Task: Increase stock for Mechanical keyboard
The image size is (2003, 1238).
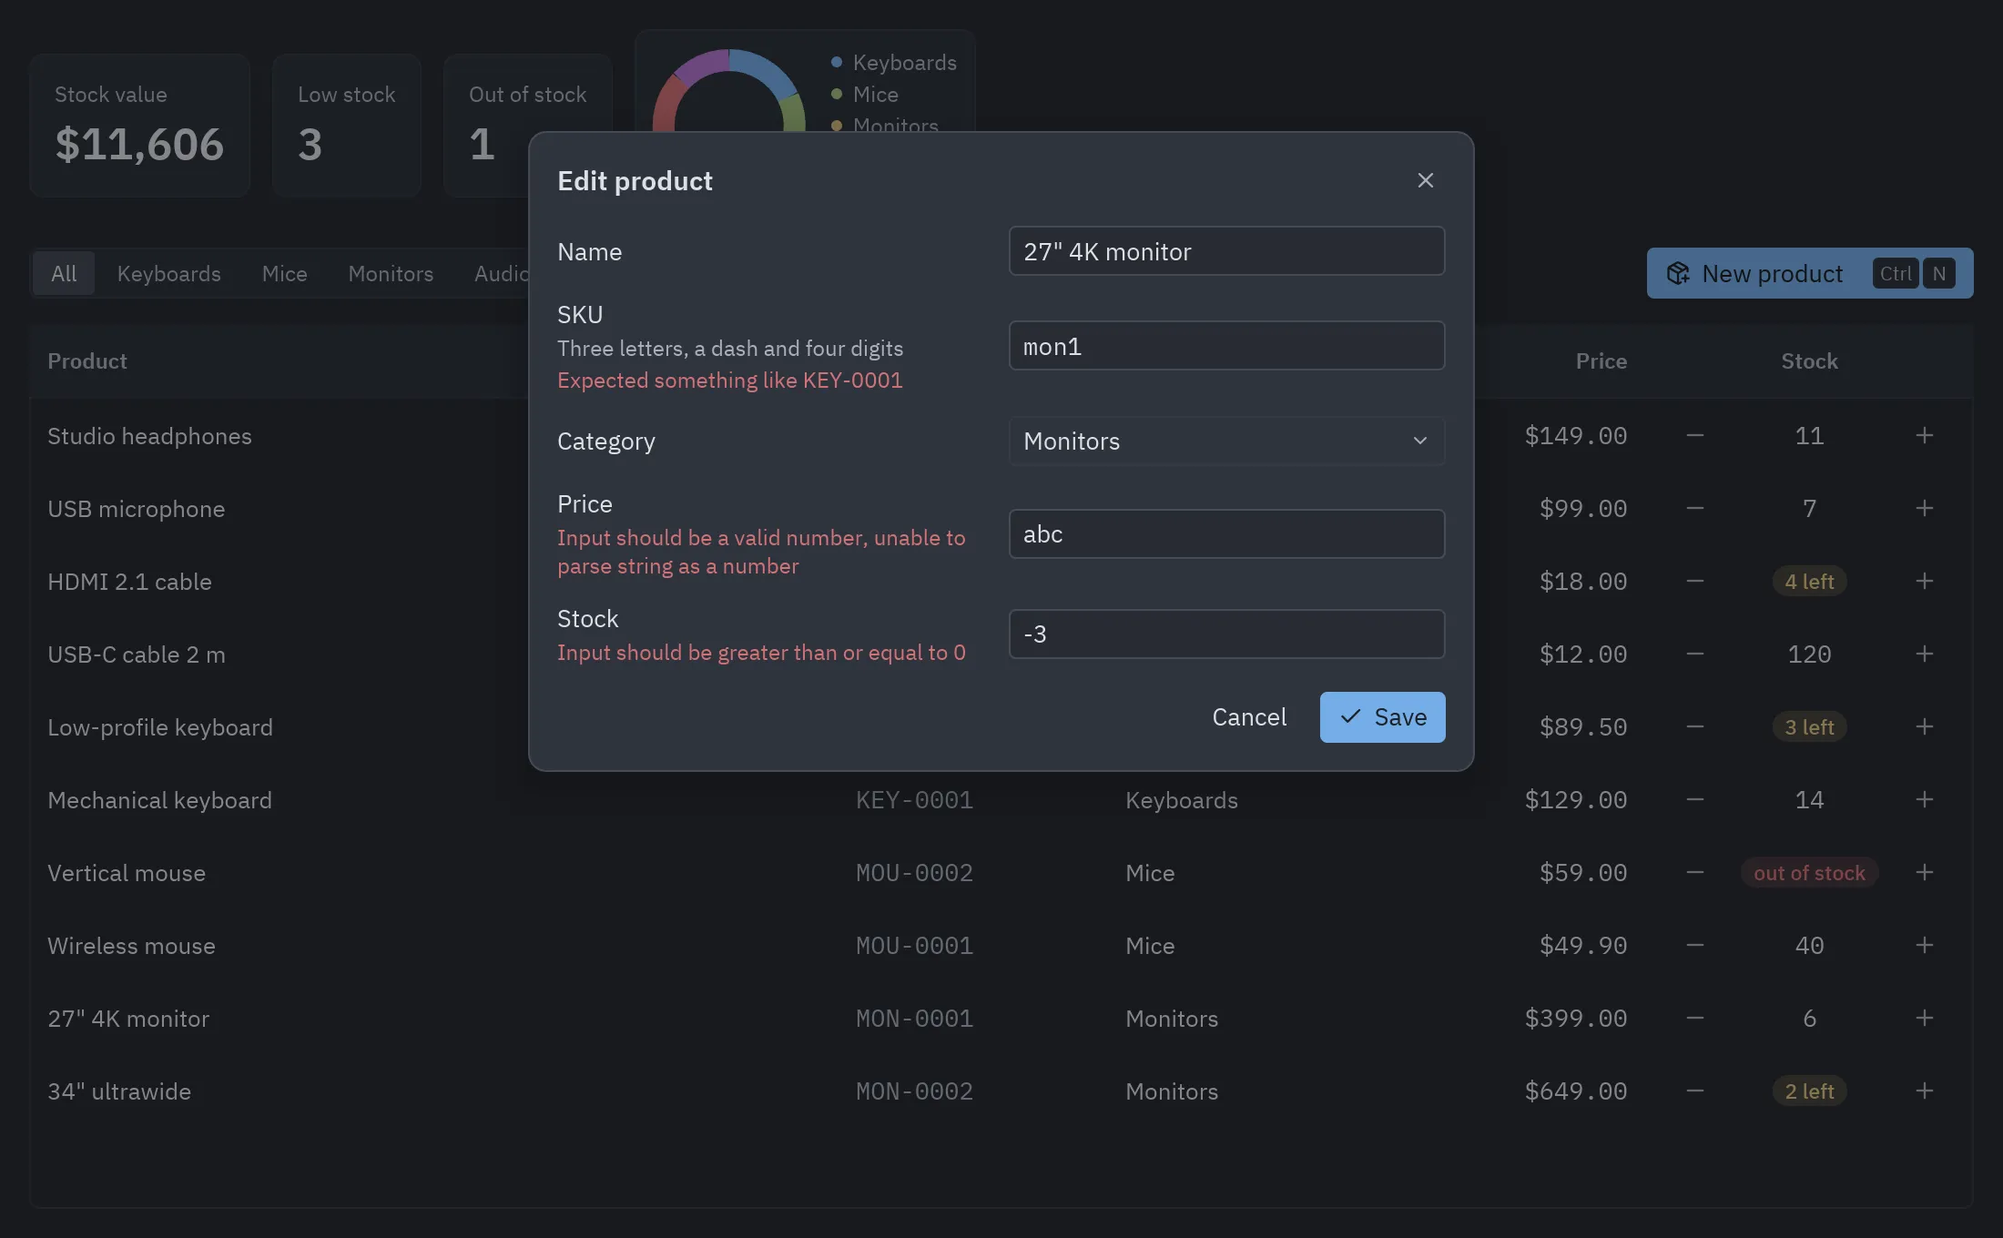Action: (1924, 799)
